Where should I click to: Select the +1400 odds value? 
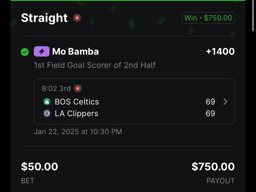point(220,51)
